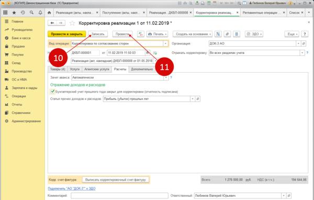Screen dimensions: 314x200
Task: Attach files with the paperclip icon
Action: coord(227,34)
